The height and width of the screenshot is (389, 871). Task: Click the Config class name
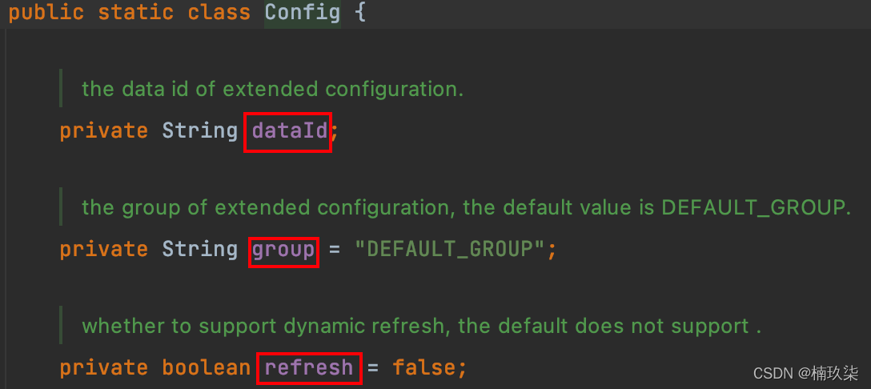coord(302,13)
